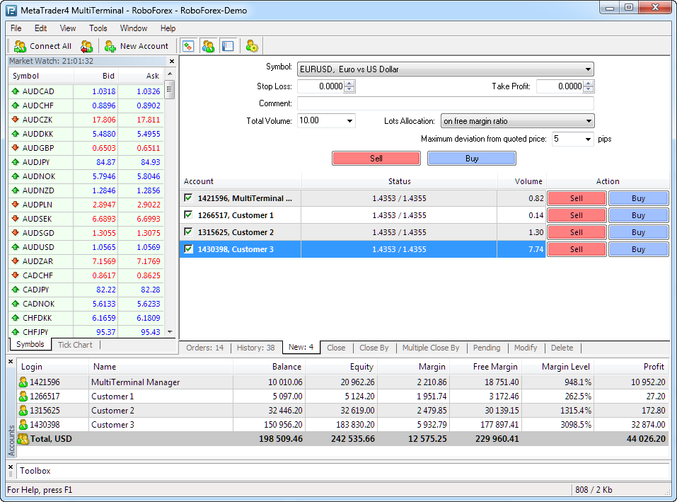Click Sell for the Customer 1 row
677x502 pixels.
pos(576,215)
